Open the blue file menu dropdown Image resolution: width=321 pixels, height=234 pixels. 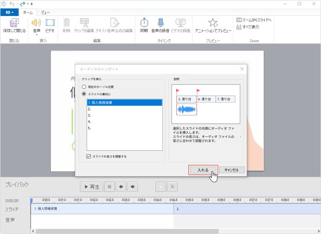[9, 12]
